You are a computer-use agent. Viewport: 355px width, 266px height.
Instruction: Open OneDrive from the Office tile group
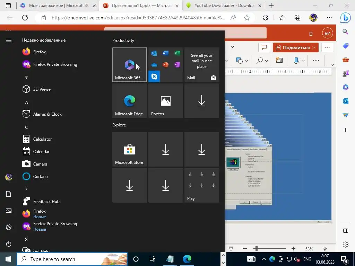(x=154, y=65)
